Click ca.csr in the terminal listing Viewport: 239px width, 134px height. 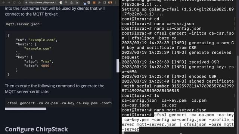[169, 105]
